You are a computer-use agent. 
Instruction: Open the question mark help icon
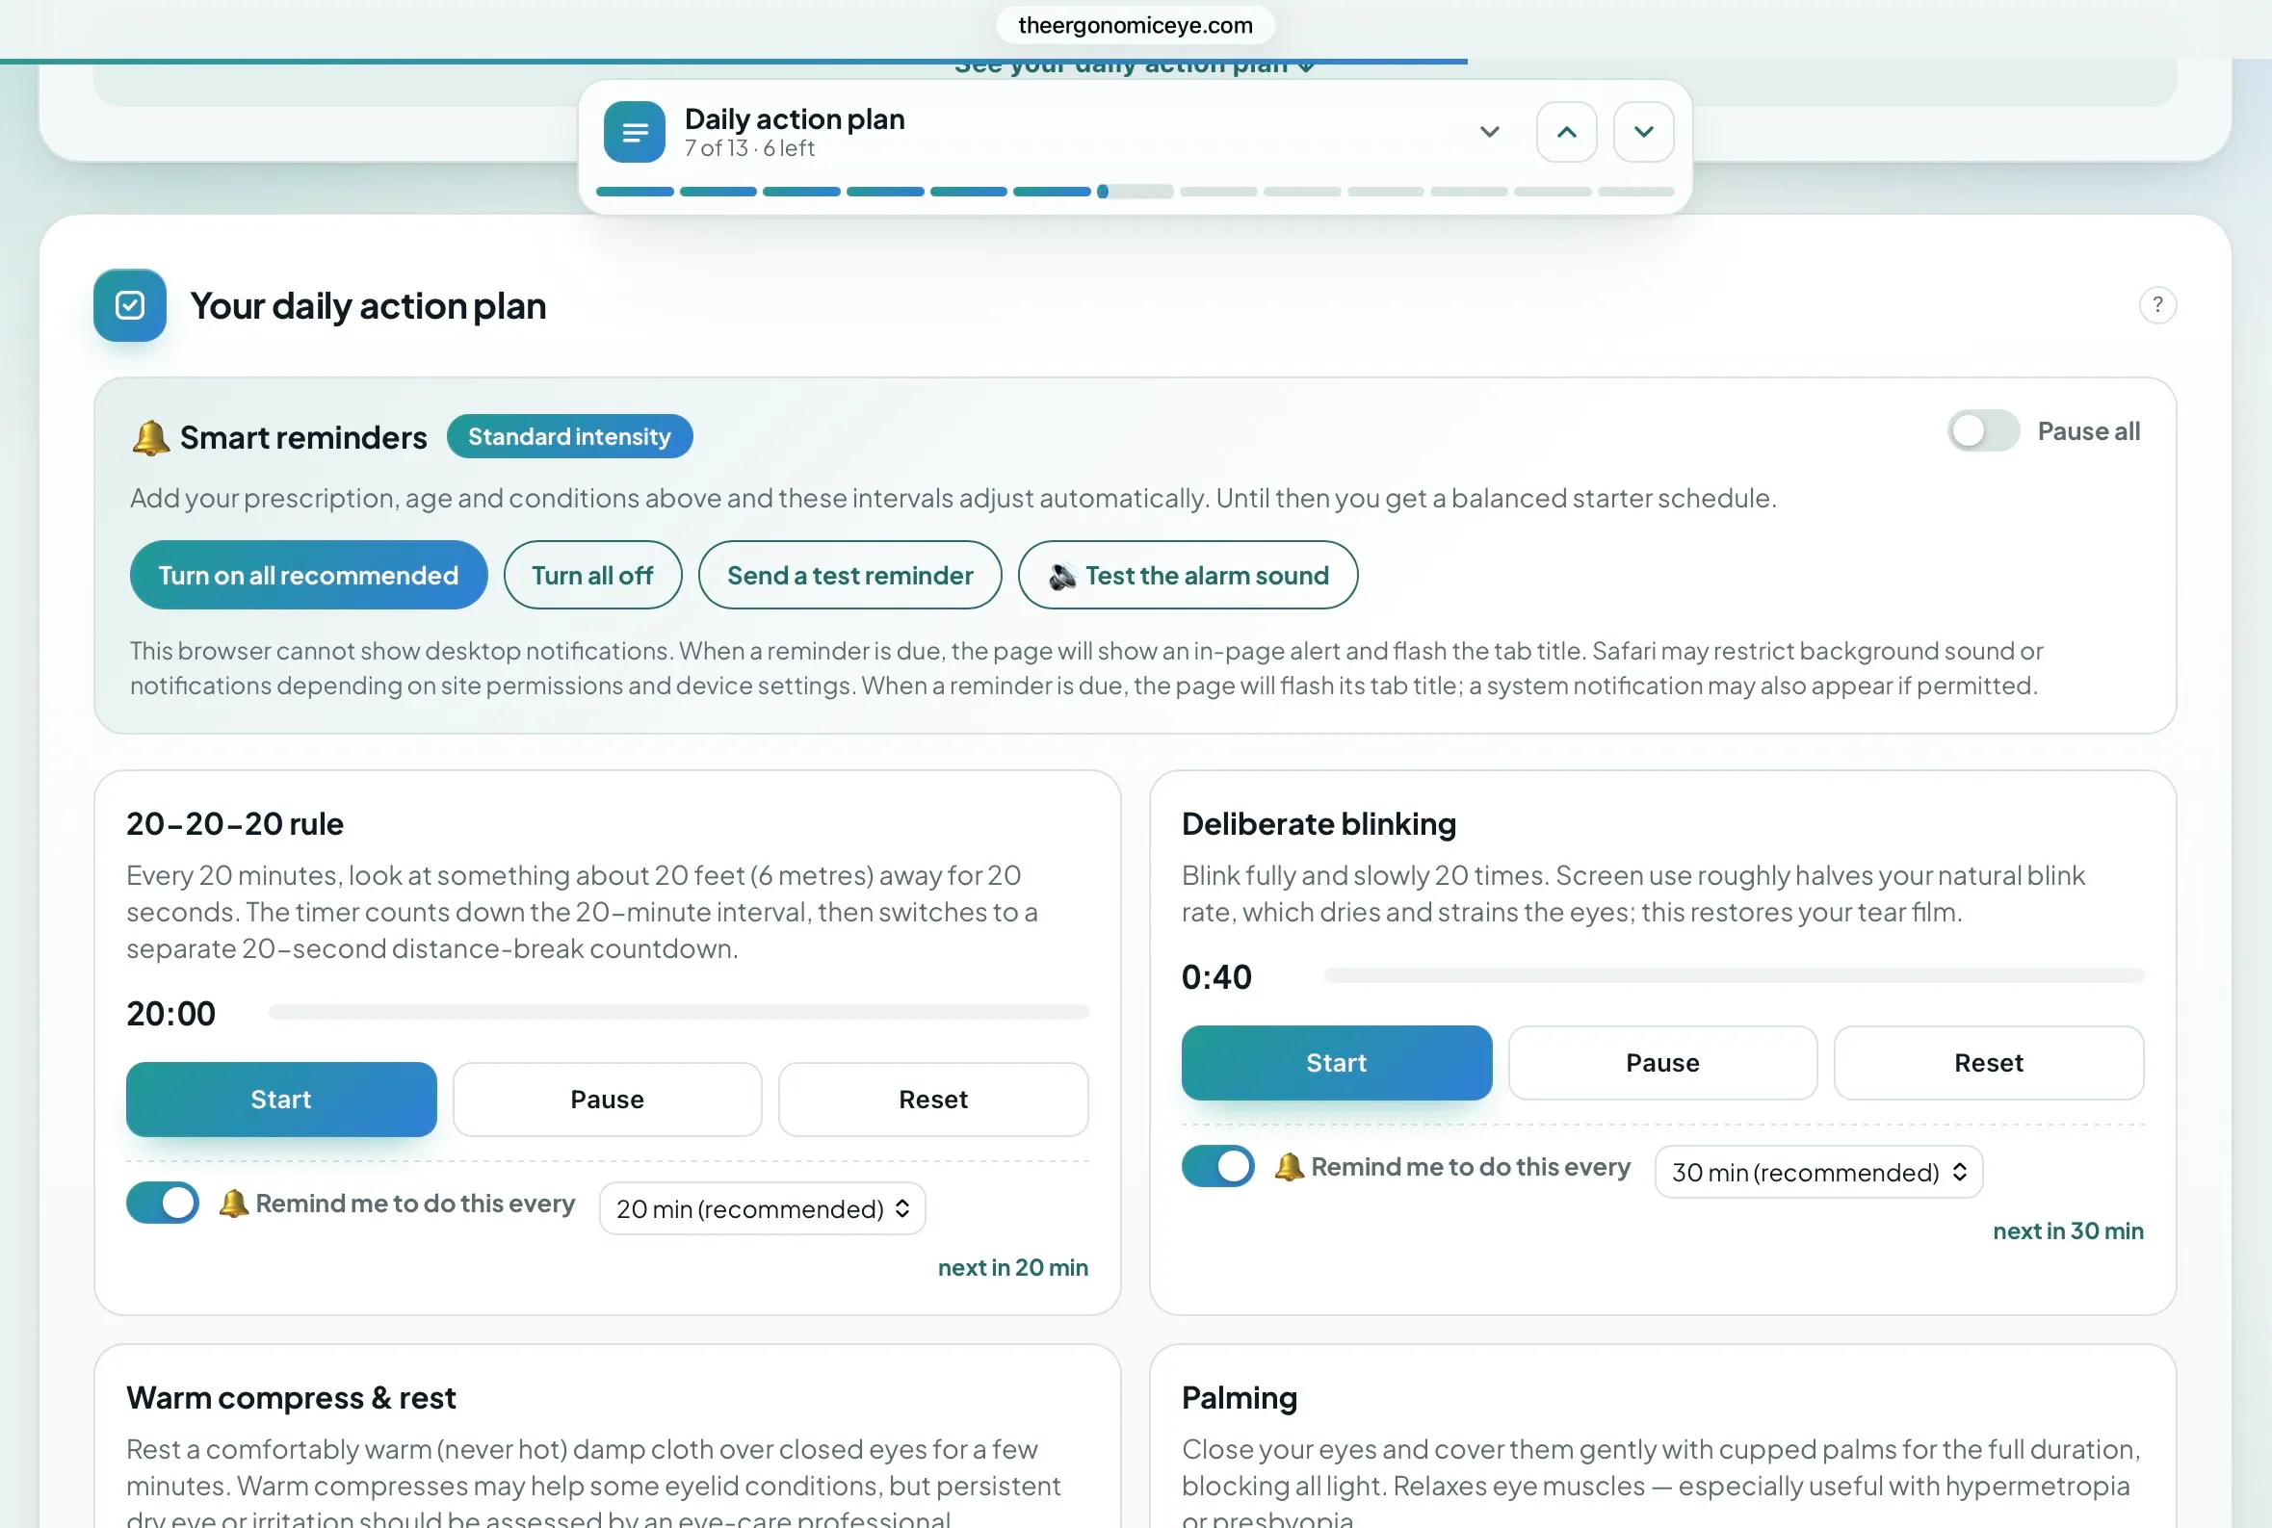(x=2157, y=305)
